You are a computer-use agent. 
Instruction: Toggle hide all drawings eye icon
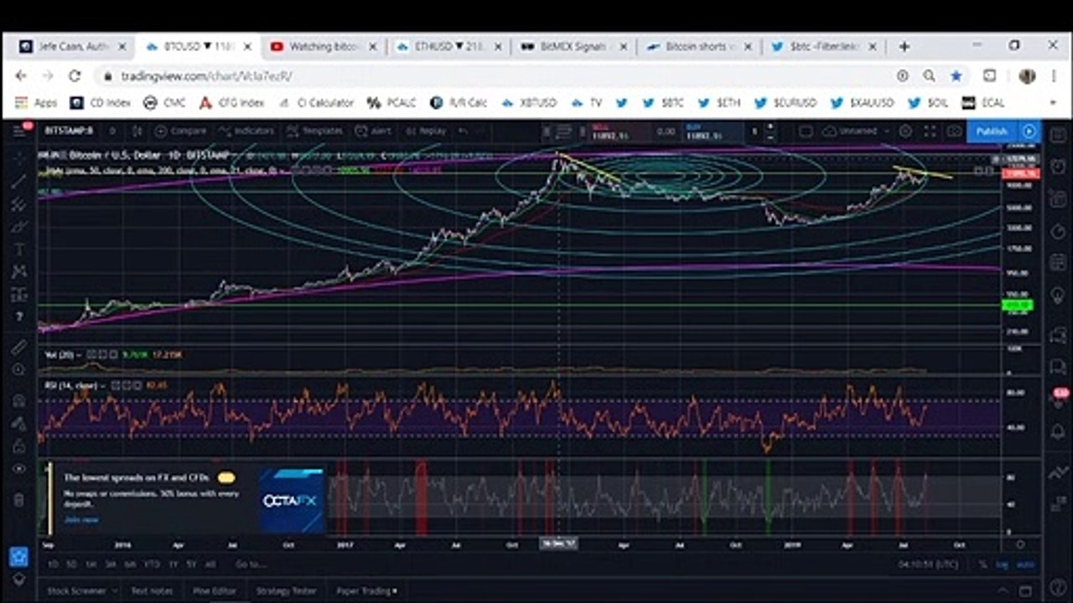[19, 469]
